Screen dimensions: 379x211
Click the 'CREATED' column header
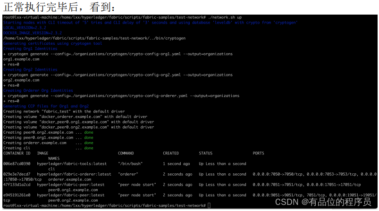171,154
